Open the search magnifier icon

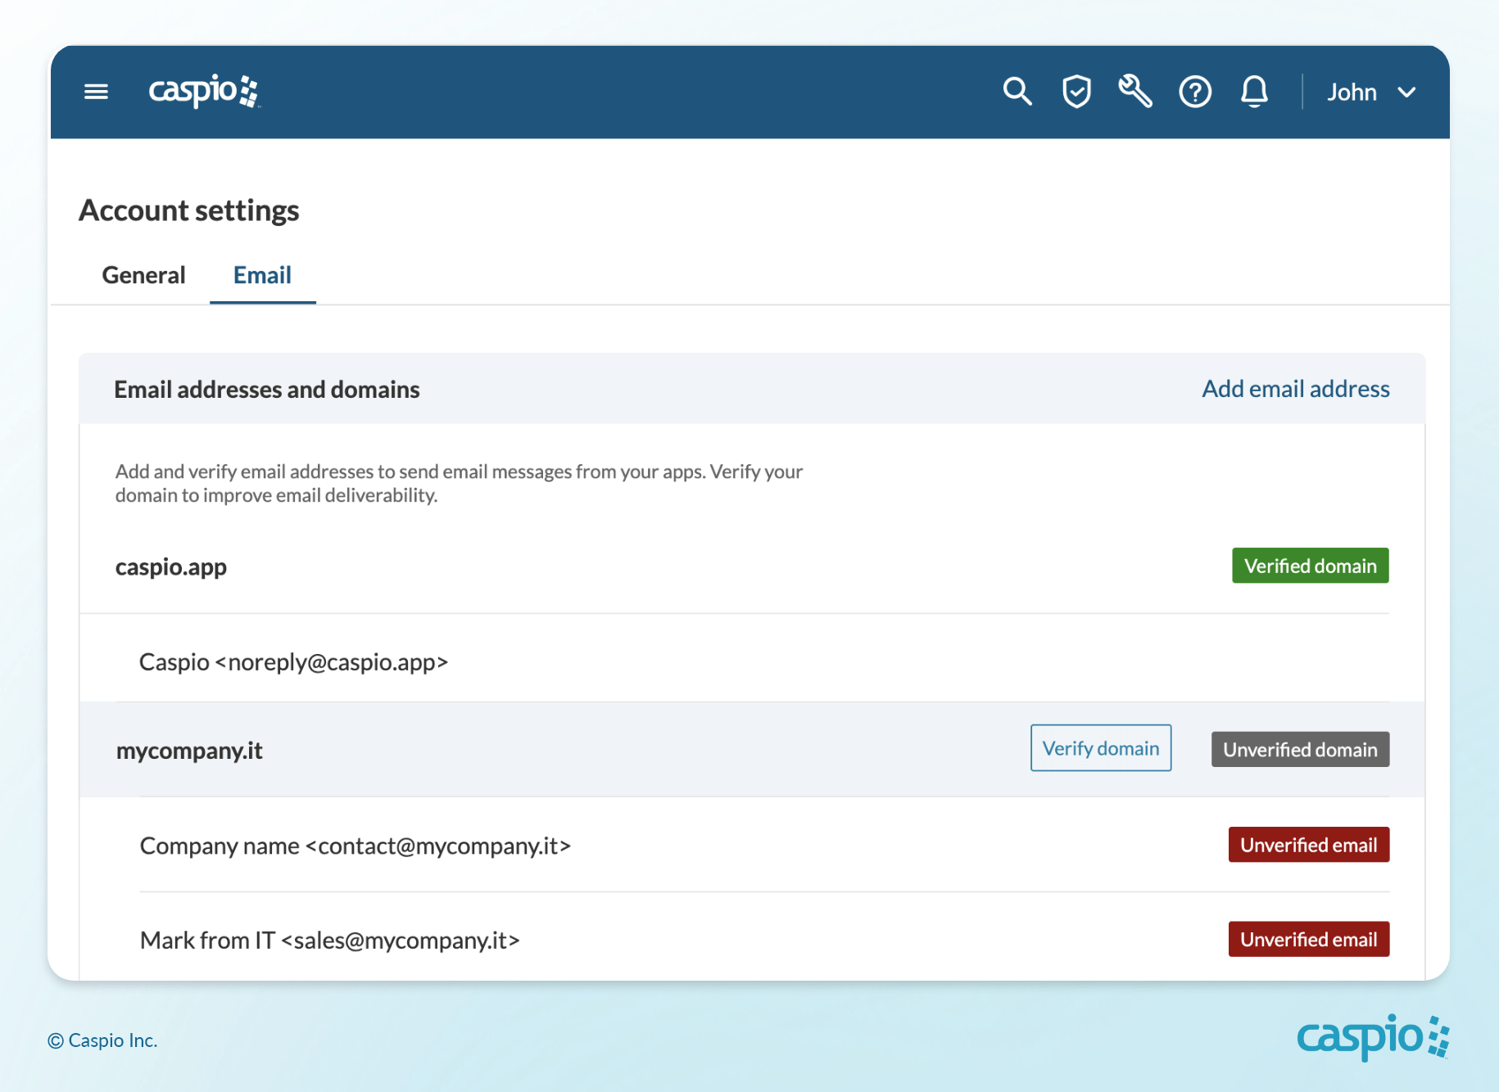click(x=1017, y=92)
